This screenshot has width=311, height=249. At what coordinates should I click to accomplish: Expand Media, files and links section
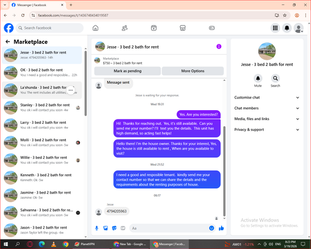click(267, 119)
